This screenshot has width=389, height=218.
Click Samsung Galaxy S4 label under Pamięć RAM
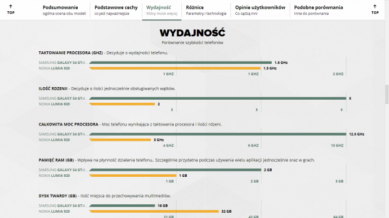point(63,170)
